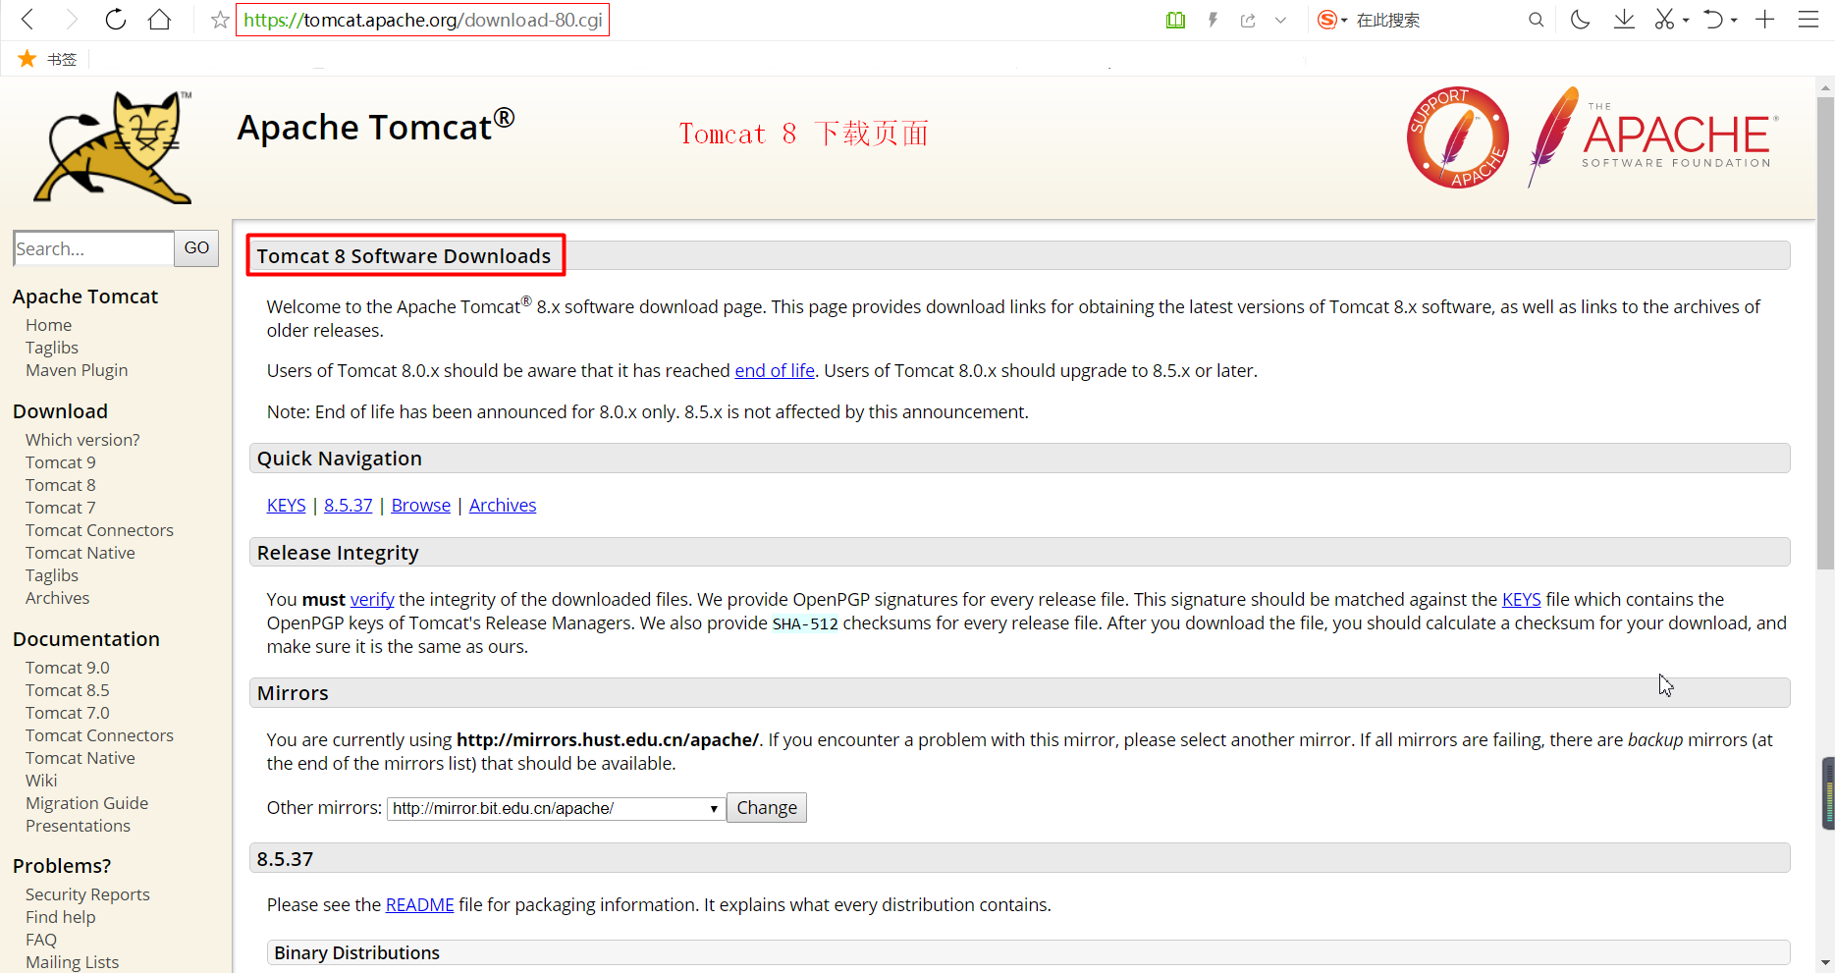The width and height of the screenshot is (1835, 973).
Task: Follow the verify integrity link
Action: tap(372, 599)
